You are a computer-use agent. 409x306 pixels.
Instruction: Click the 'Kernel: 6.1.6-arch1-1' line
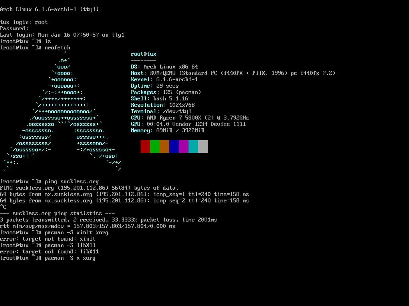click(x=164, y=80)
